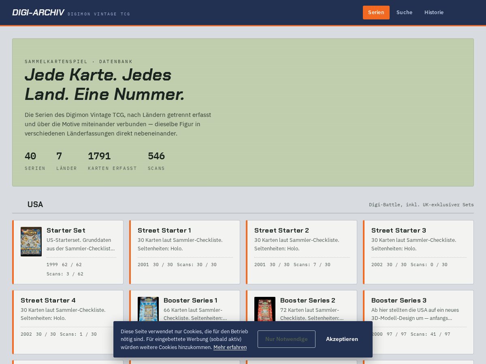Click the 'Digi-Battle, inkl. UK-exklusiver Sets' note

[421, 205]
